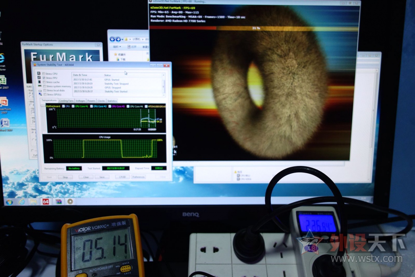Toggle the CPU Core #2 graph checkbox
The image size is (415, 277).
[x=91, y=106]
